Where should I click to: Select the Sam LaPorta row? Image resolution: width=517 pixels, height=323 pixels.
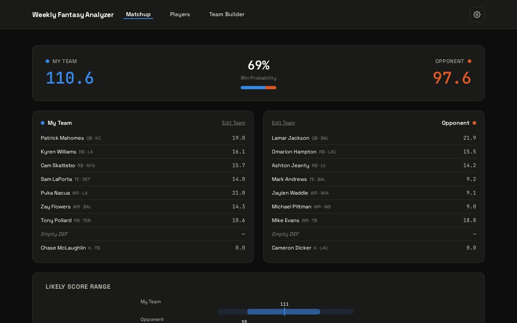point(143,179)
